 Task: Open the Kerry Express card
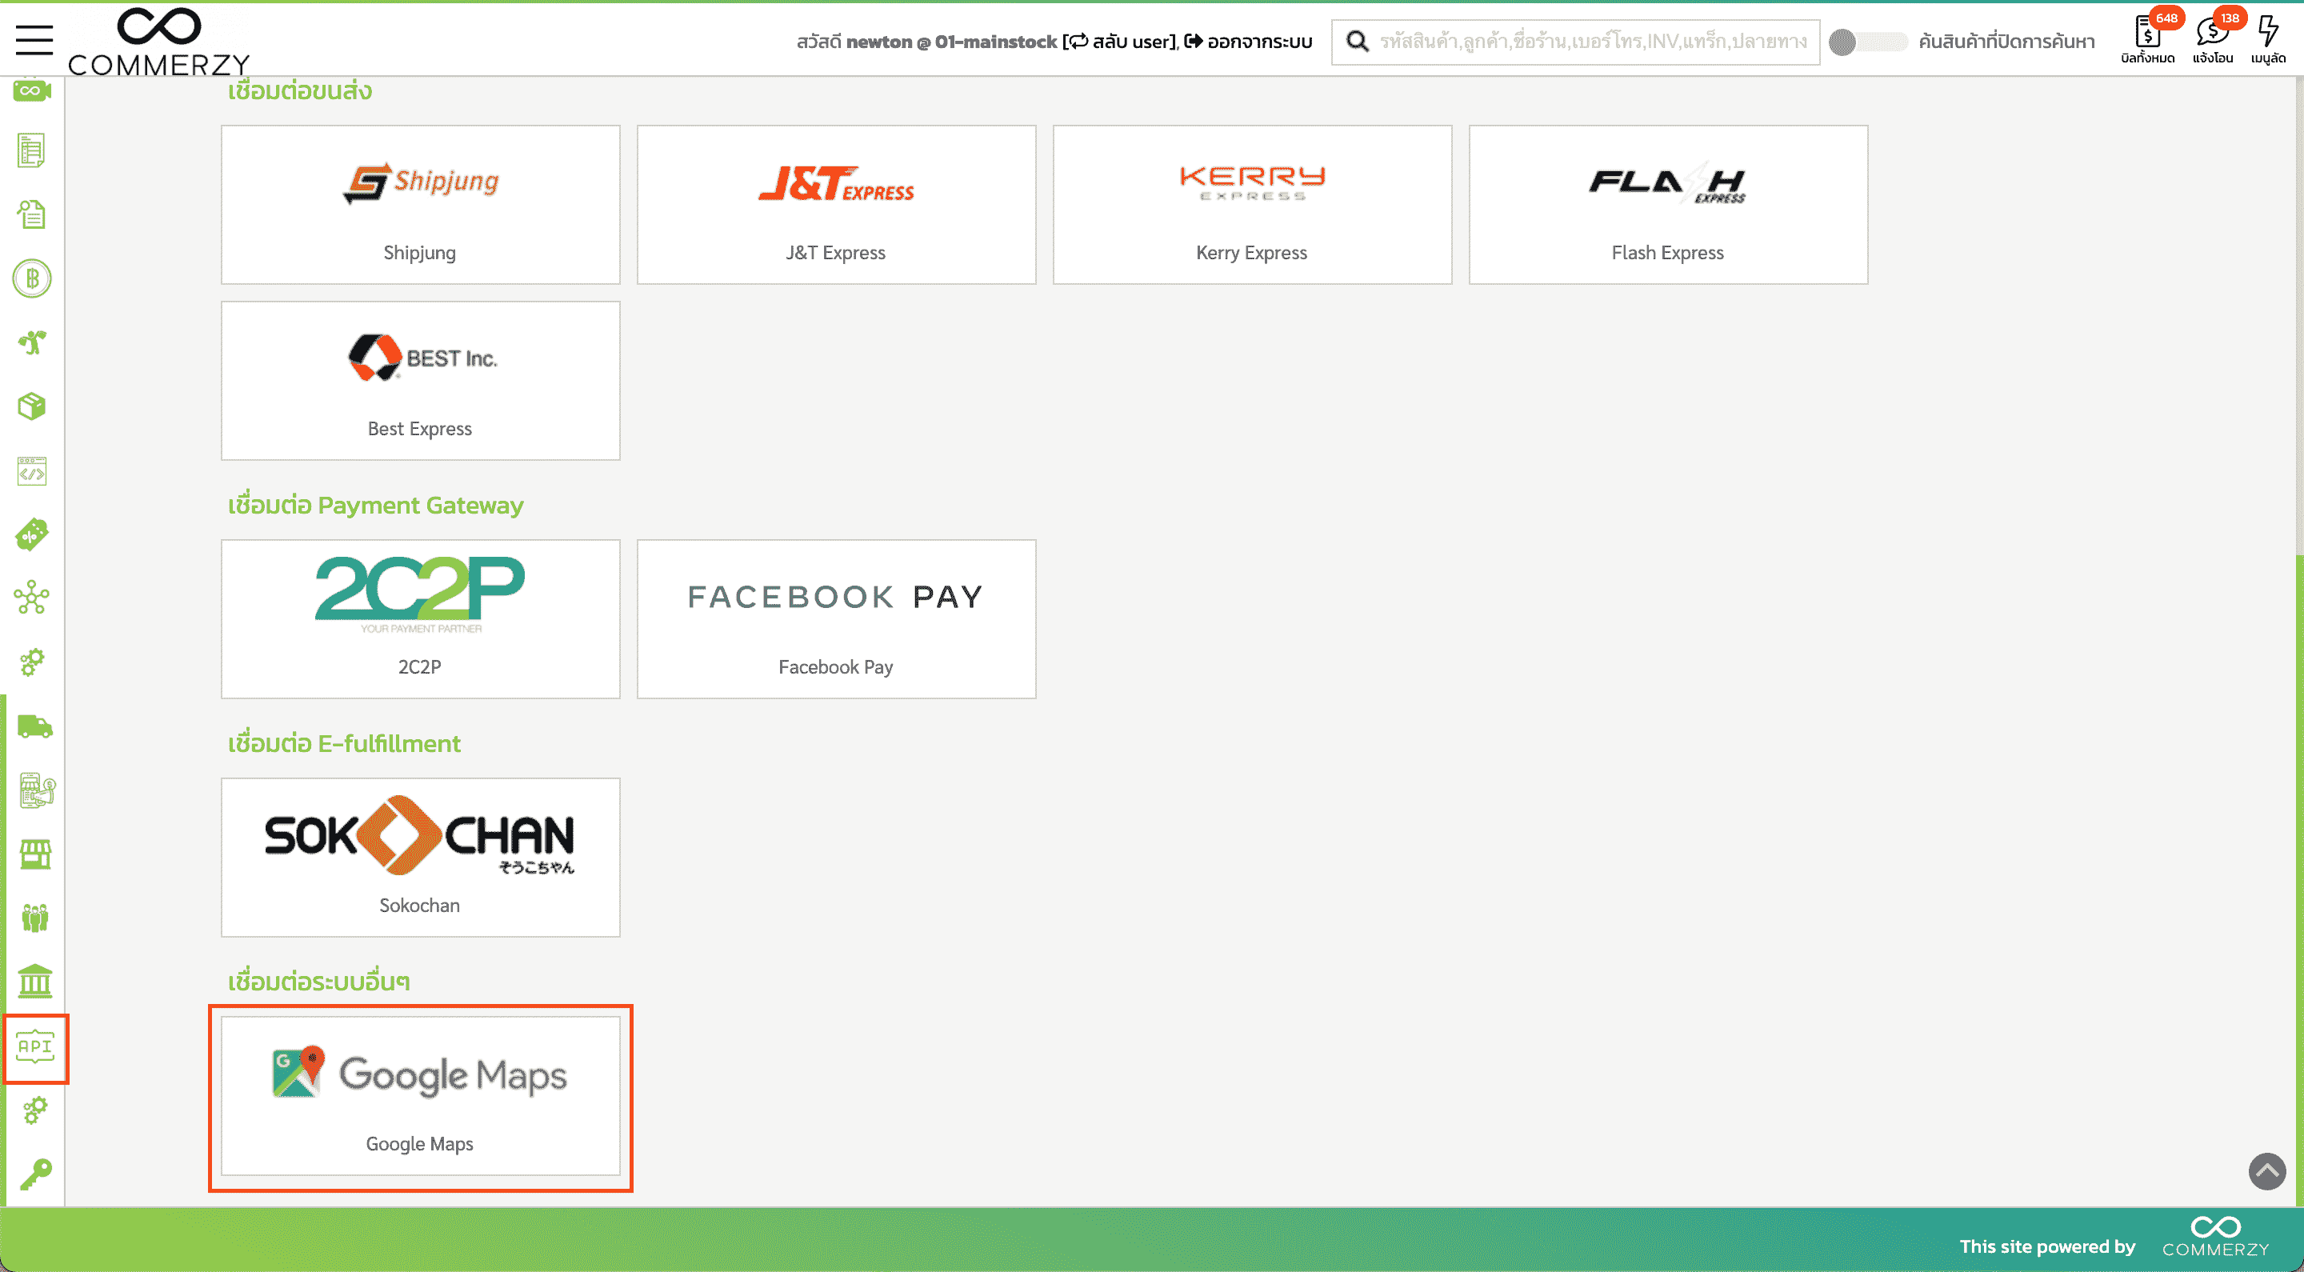point(1252,205)
